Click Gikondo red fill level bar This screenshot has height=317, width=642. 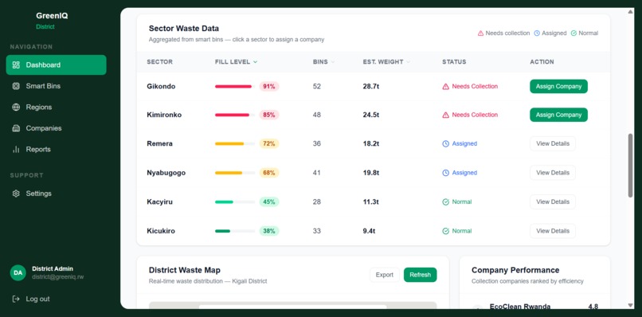tap(233, 86)
